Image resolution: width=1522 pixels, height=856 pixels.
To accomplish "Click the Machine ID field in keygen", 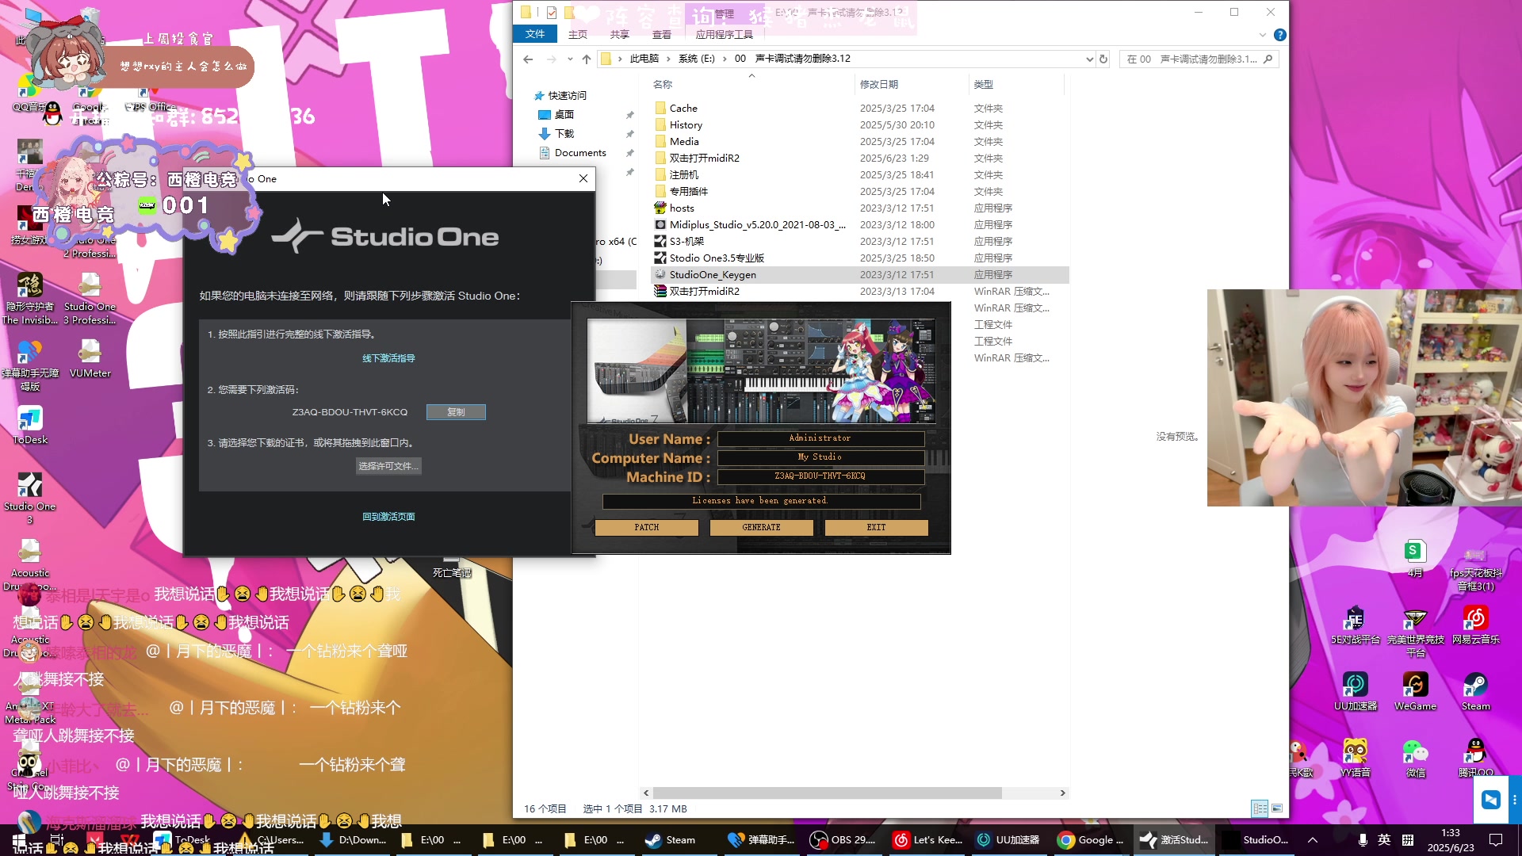I will [820, 476].
